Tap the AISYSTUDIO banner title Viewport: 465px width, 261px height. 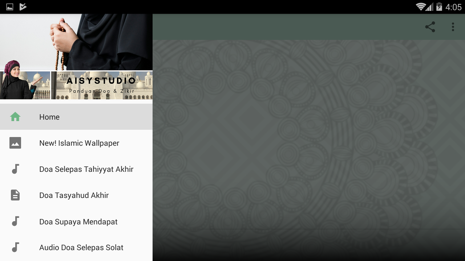click(x=101, y=81)
